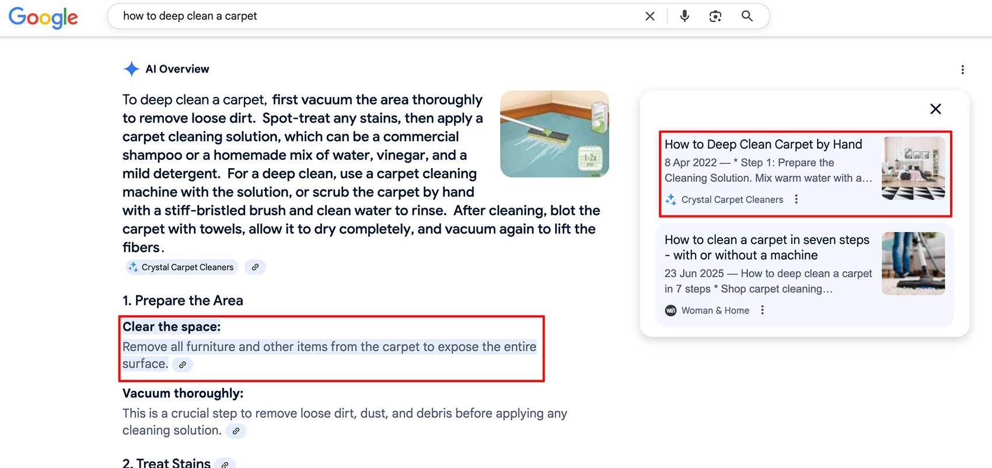Open options for Woman & Home result
992x468 pixels.
(x=762, y=310)
